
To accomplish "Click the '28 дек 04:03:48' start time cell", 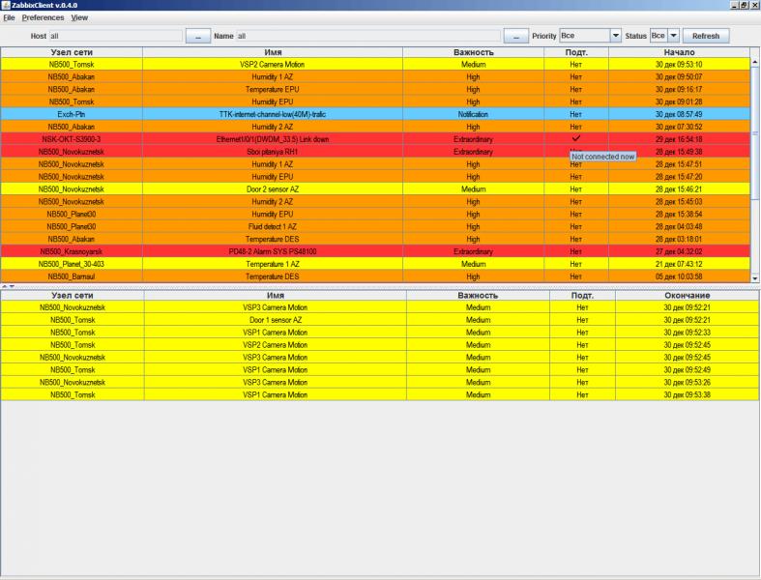I will [679, 226].
